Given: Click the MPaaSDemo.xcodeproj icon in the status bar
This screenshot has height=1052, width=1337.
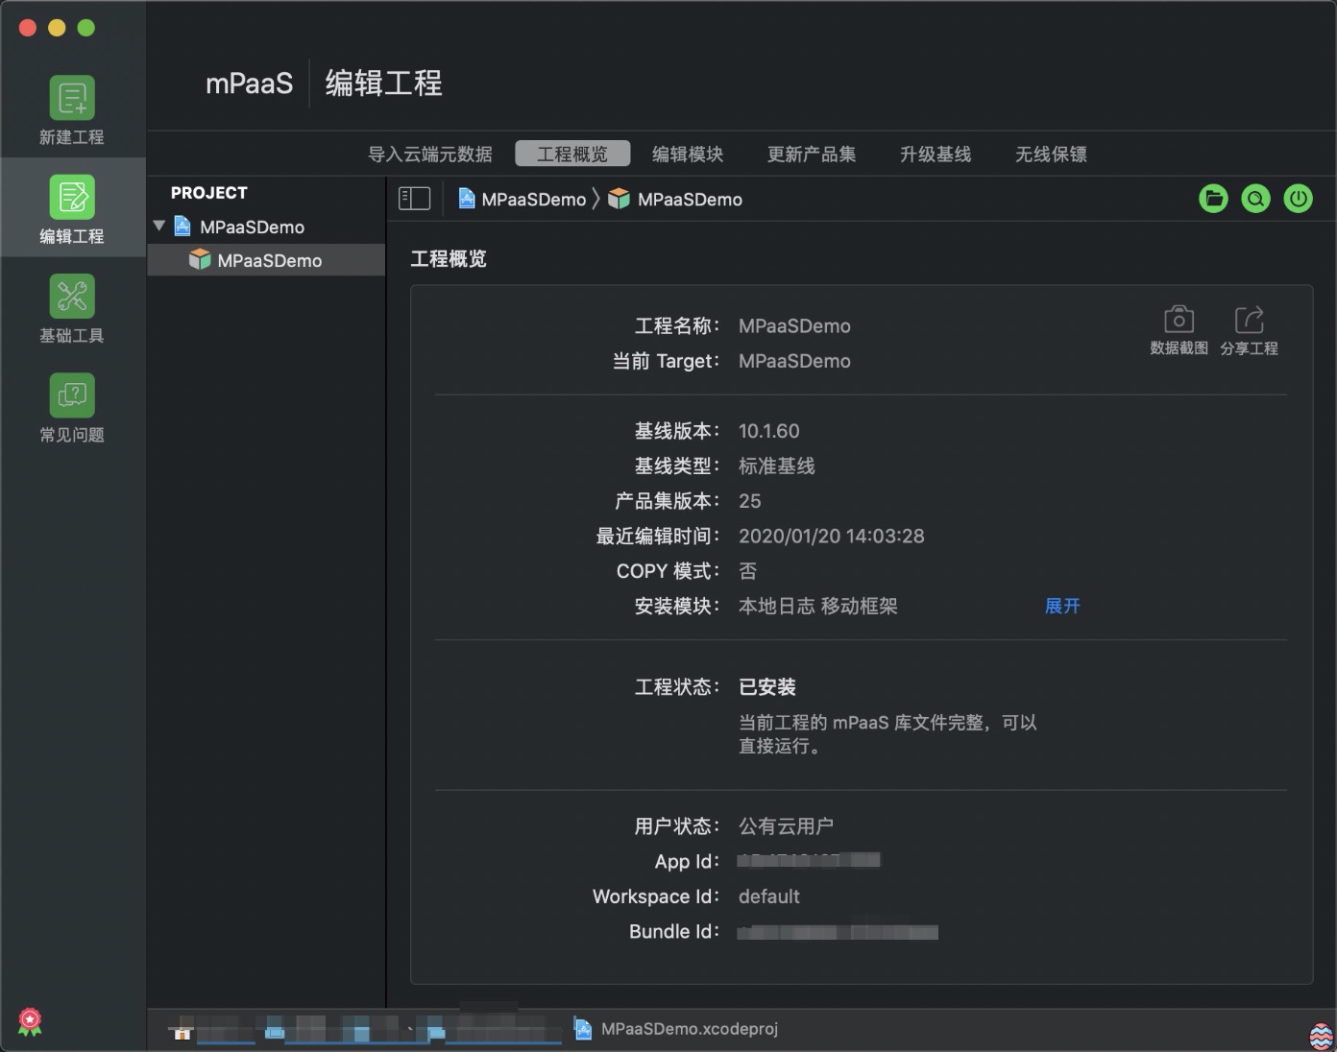Looking at the screenshot, I should tap(583, 1028).
